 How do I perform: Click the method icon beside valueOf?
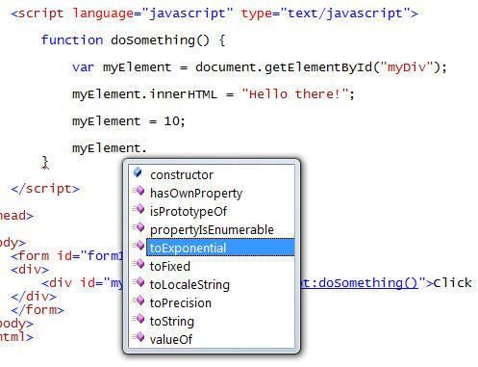coord(138,337)
